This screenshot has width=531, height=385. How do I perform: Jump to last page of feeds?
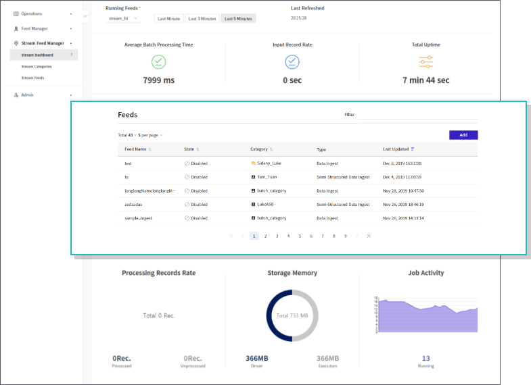[x=368, y=236]
